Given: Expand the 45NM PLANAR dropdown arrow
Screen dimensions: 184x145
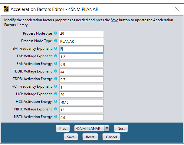Looking at the screenshot, I should (107, 128).
